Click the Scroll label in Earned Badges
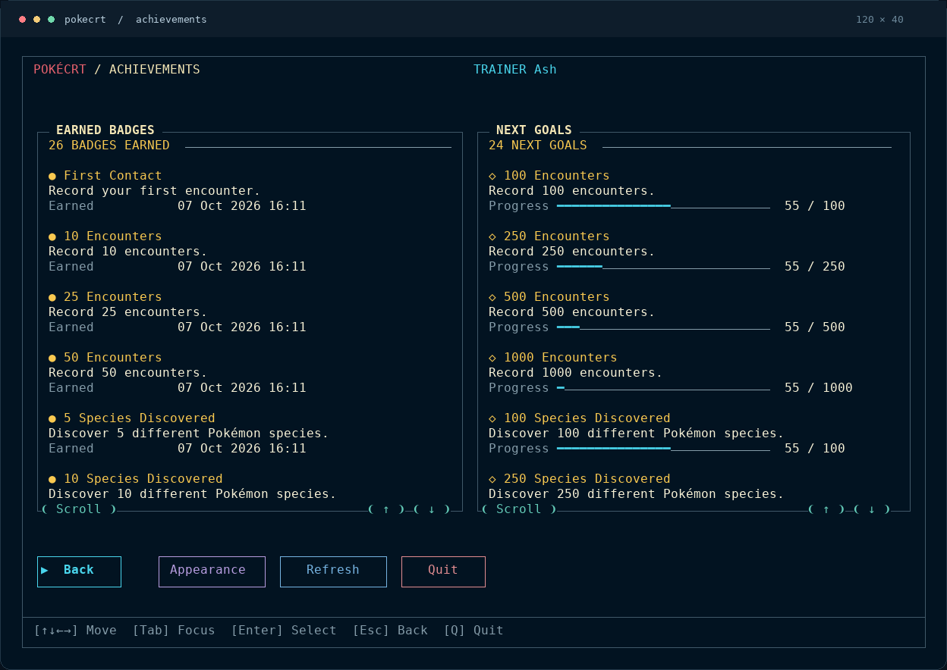 tap(79, 509)
